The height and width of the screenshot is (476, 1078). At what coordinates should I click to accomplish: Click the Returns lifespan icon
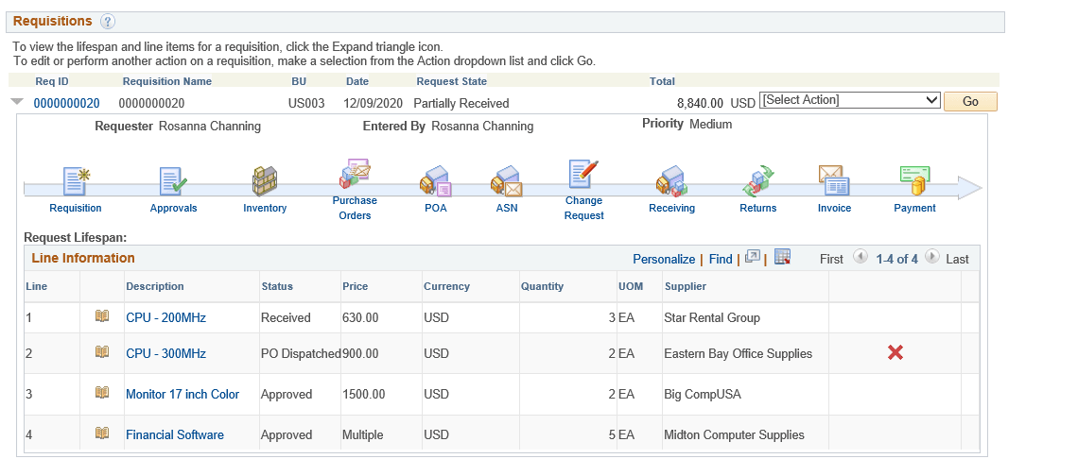[757, 181]
